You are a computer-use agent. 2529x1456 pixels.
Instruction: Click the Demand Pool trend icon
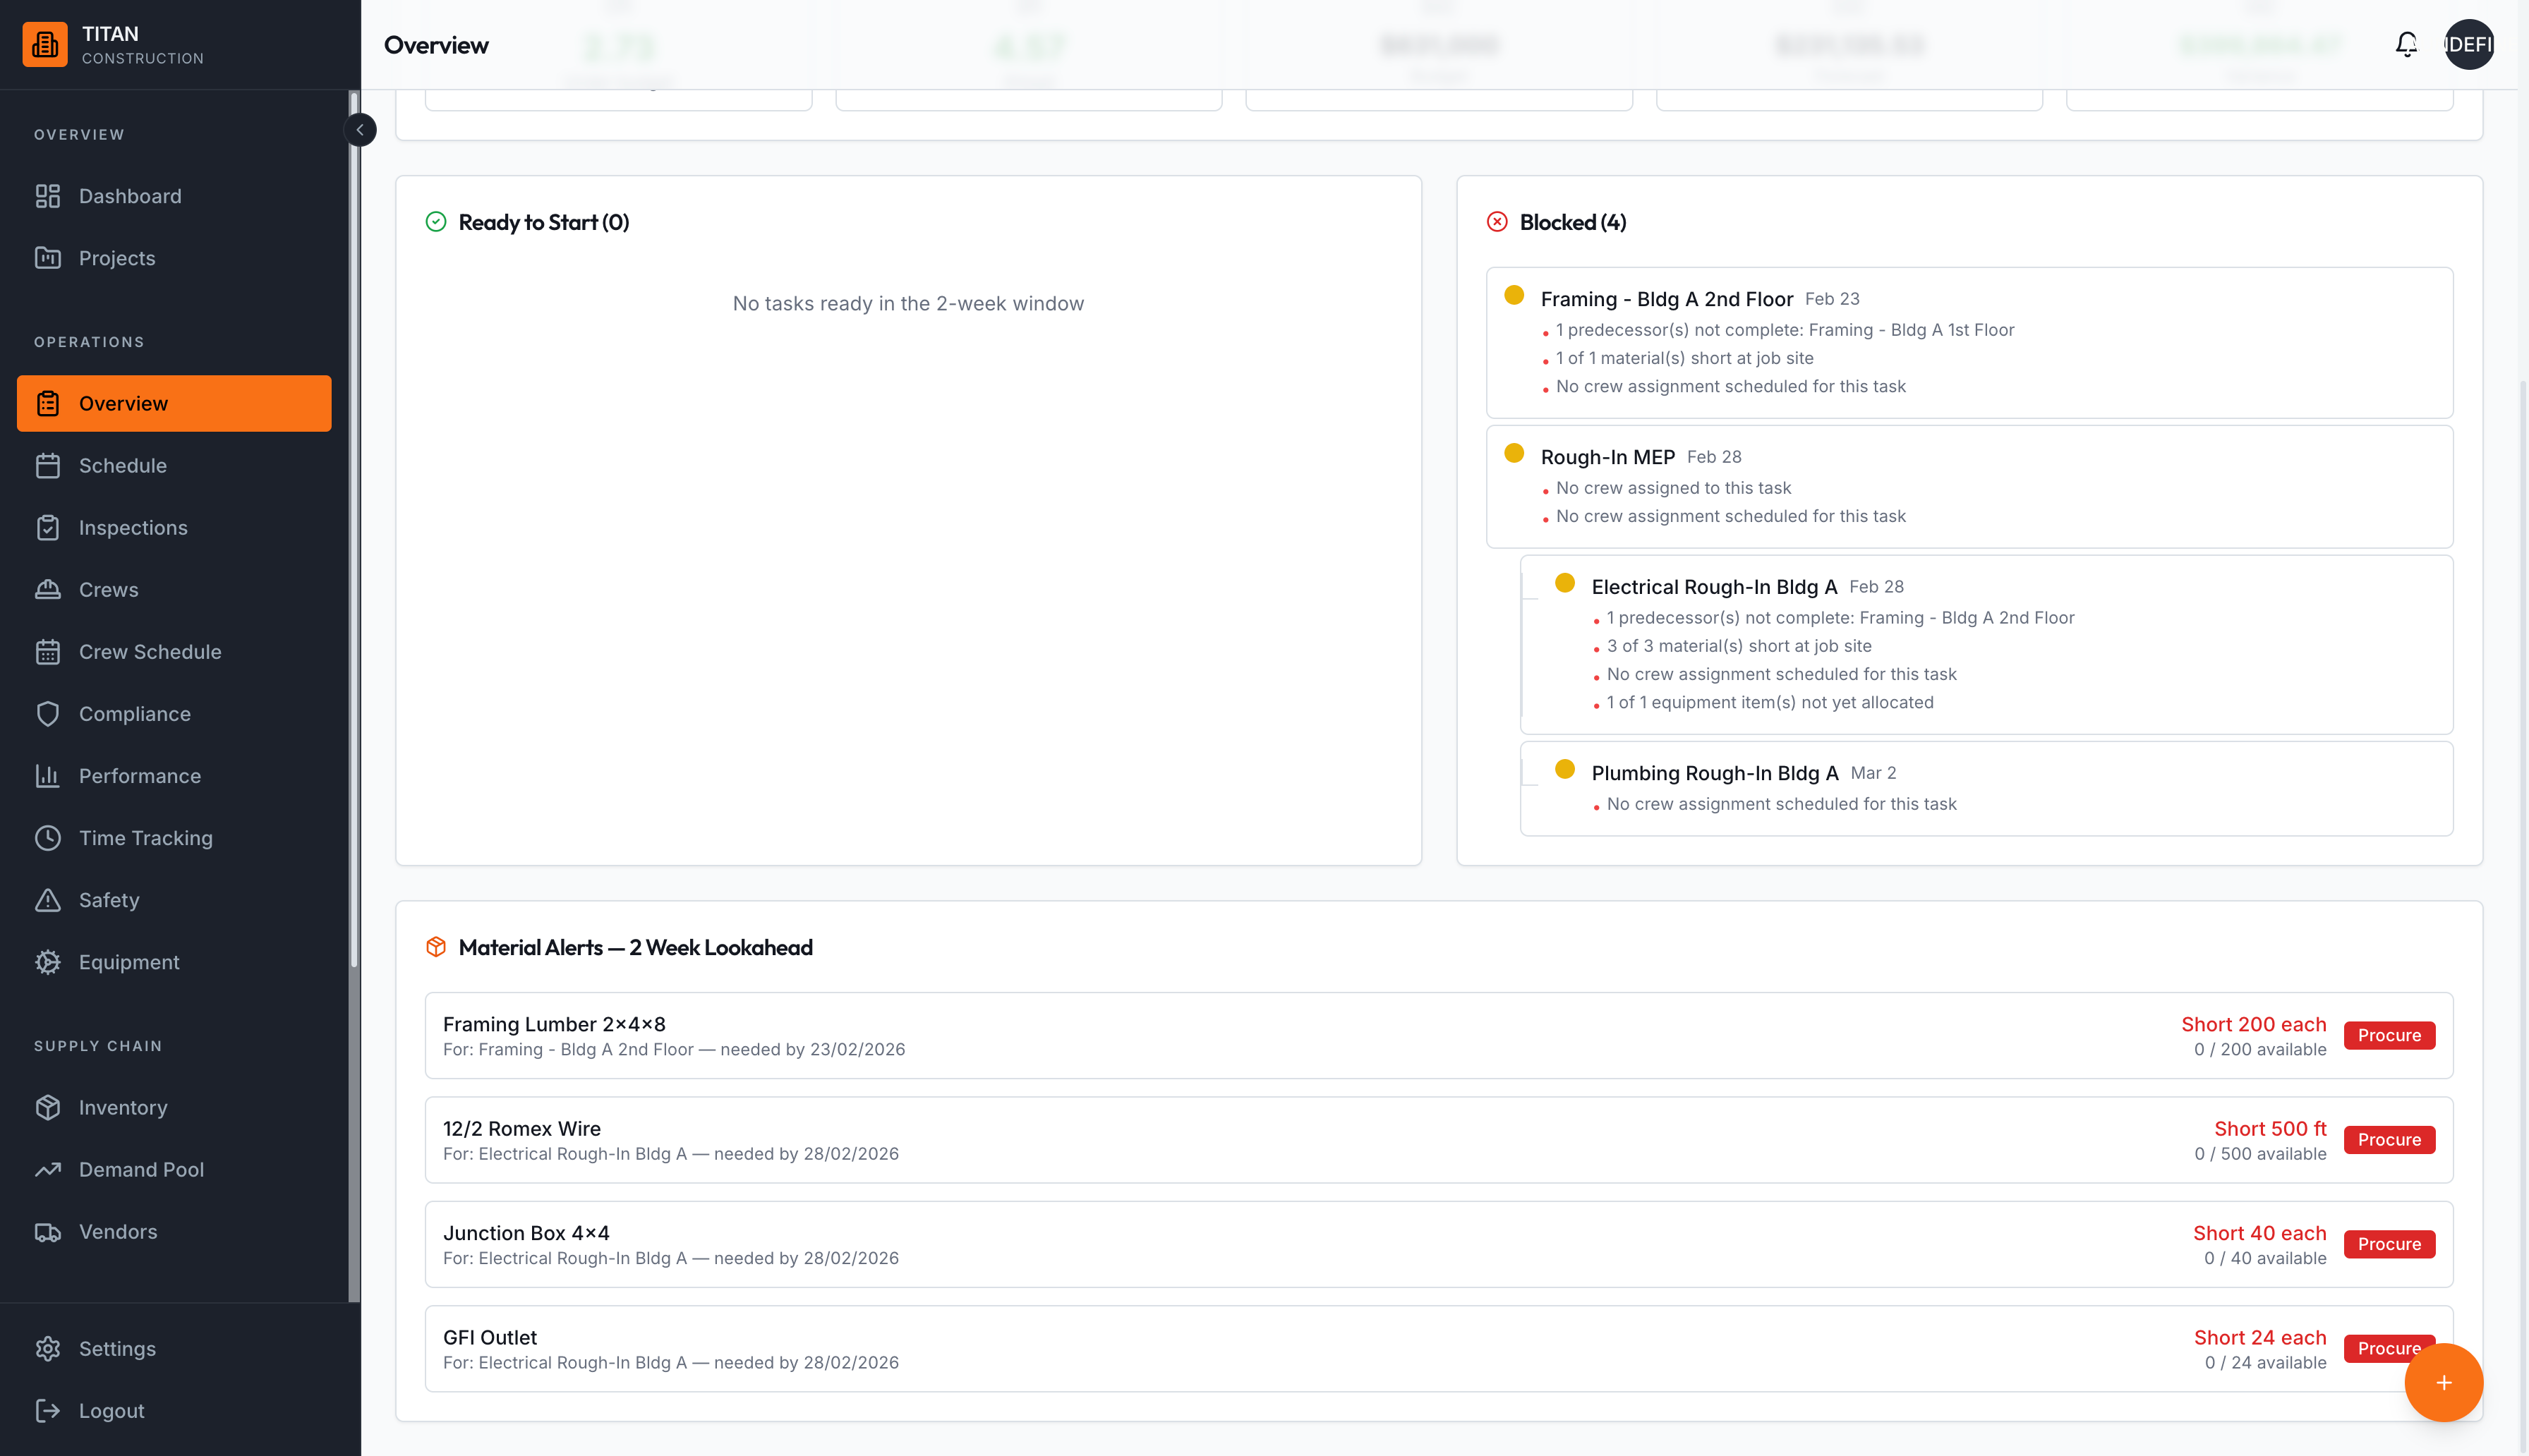(x=48, y=1169)
